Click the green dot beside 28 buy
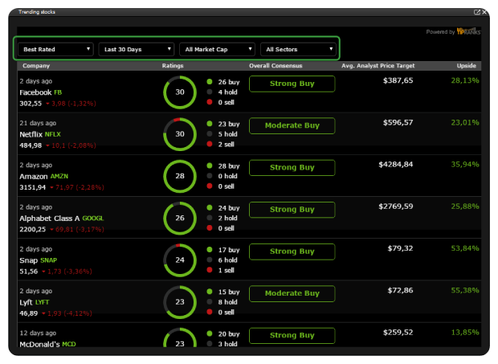 (210, 166)
